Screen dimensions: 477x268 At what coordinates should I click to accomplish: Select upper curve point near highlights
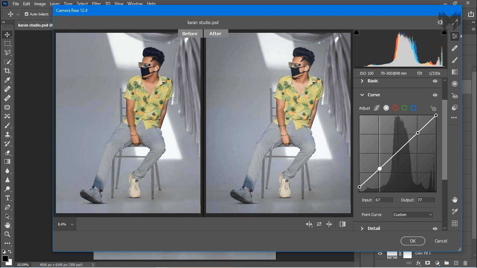pyautogui.click(x=418, y=133)
